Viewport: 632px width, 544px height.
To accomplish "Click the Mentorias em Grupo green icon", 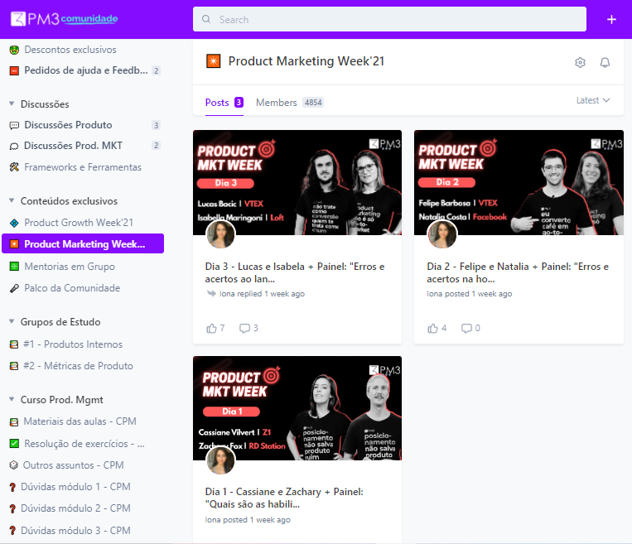I will point(14,267).
